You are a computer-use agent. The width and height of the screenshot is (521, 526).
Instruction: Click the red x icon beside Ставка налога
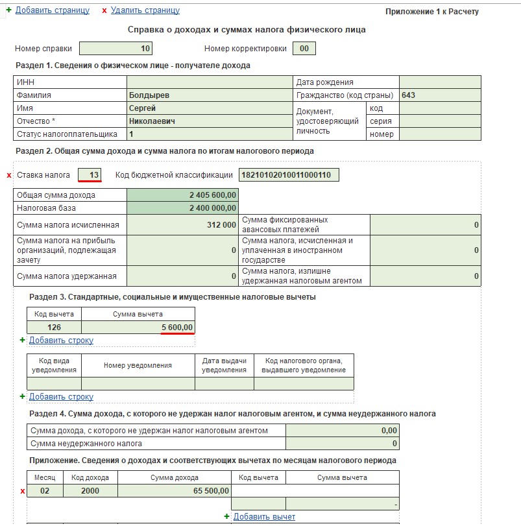9,175
